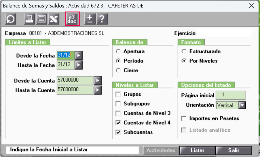Click the Página inicial field

(x=230, y=95)
